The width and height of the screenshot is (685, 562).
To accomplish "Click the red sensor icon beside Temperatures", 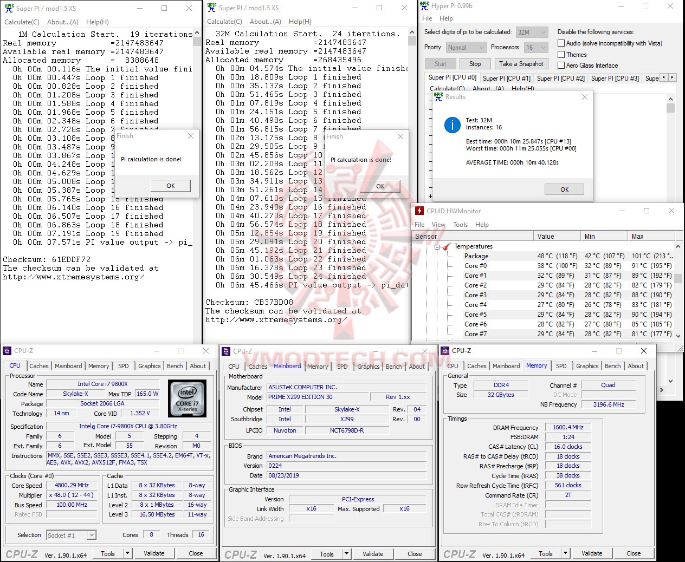I will pos(447,246).
